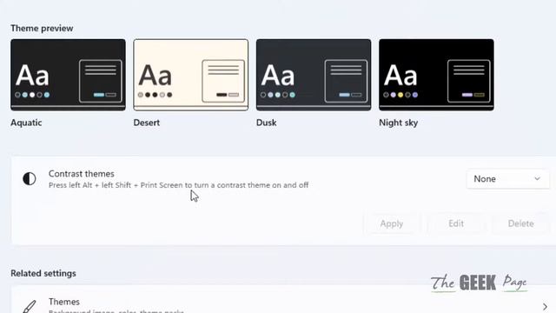Click the chevron on the Themes row

click(545, 307)
